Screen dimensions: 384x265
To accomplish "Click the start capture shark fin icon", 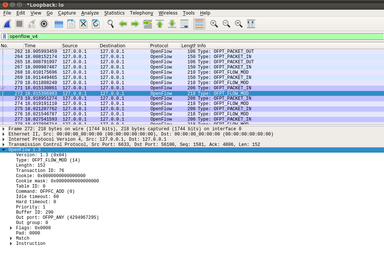I will coord(7,24).
